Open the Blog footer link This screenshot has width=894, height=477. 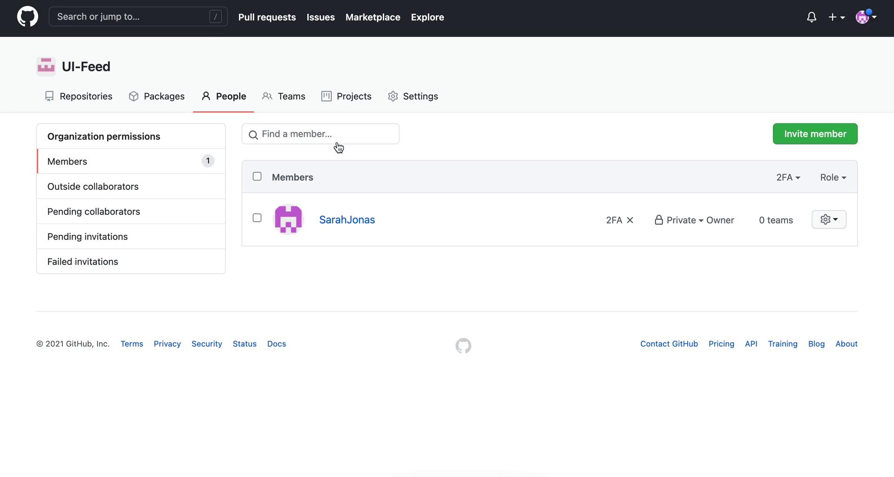tap(816, 344)
